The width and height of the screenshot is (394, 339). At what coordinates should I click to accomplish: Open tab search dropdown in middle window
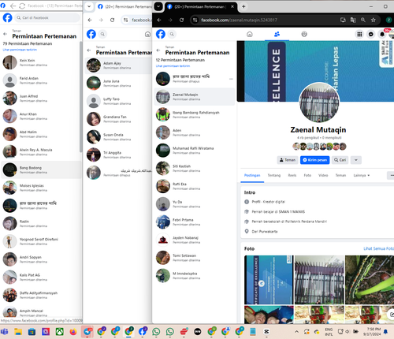89,6
